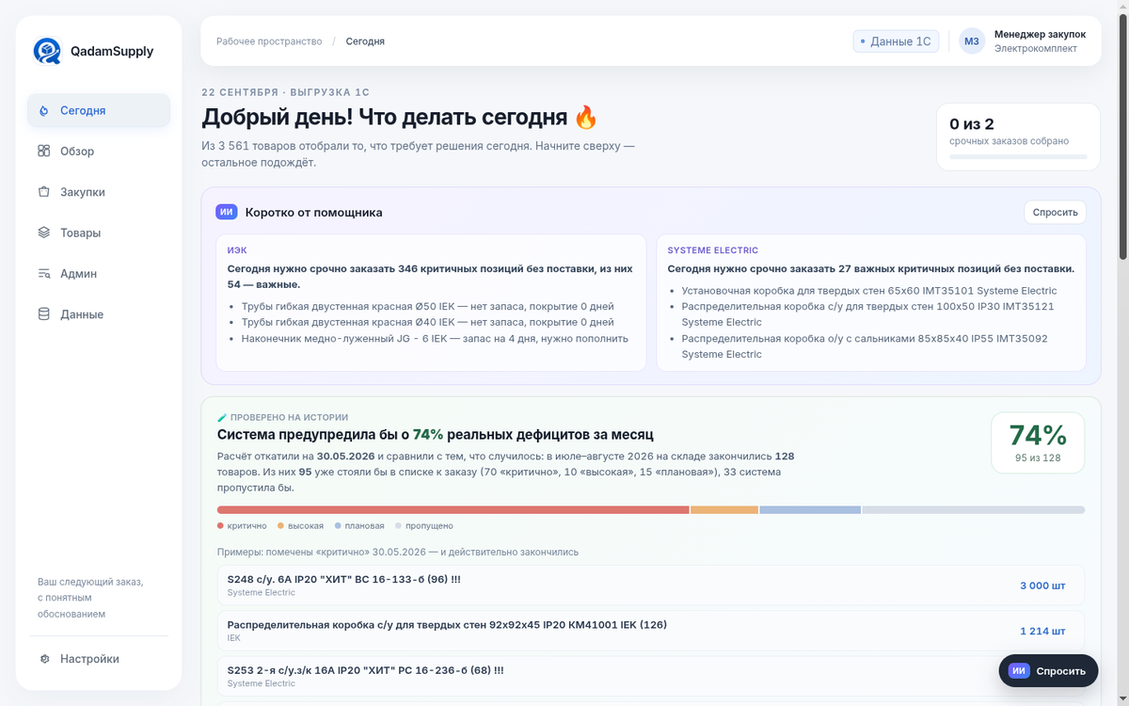Click the плановая legend item
The width and height of the screenshot is (1129, 706).
click(359, 526)
